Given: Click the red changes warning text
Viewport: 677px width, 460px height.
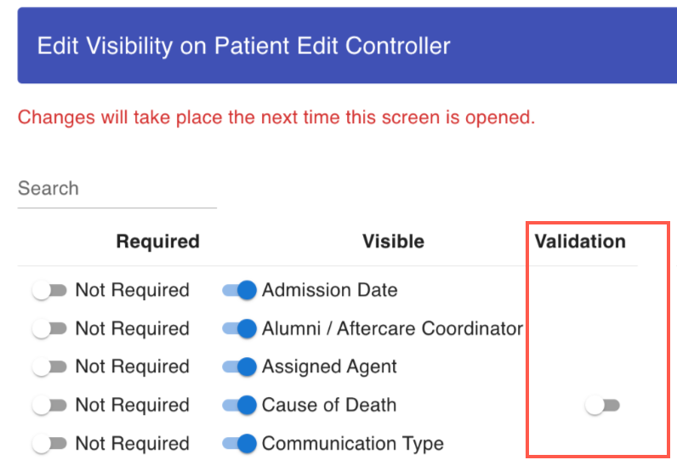Looking at the screenshot, I should 276,117.
